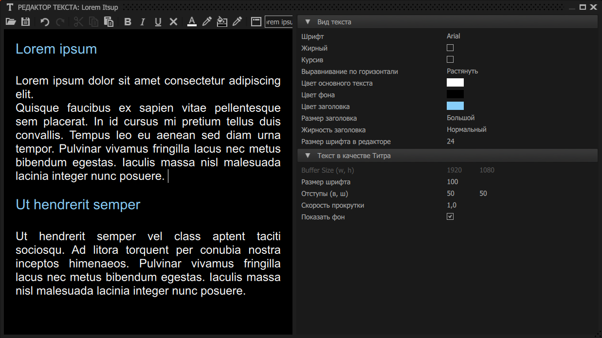The image size is (602, 338).
Task: Click the title text input field
Action: [x=279, y=21]
